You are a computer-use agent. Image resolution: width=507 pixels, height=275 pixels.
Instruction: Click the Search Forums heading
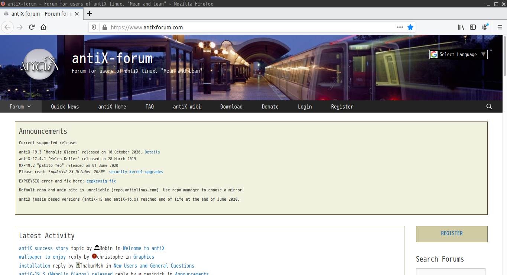[440, 259]
